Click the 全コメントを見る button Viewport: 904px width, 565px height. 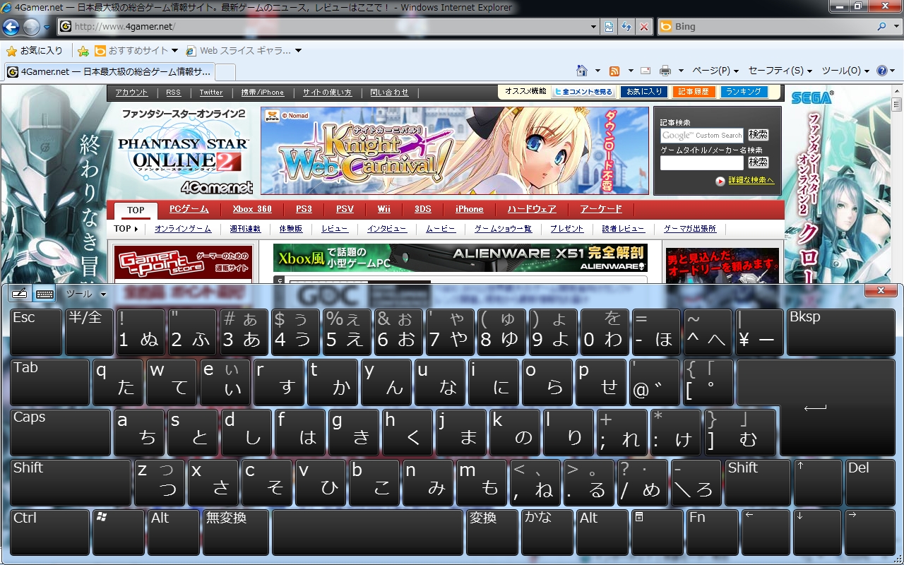click(584, 92)
